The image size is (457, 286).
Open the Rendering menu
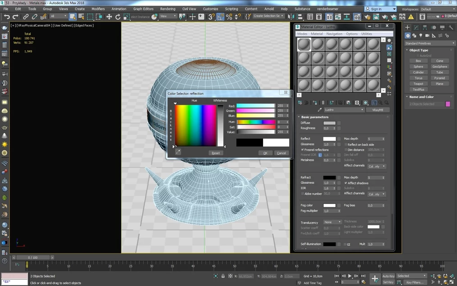click(167, 9)
